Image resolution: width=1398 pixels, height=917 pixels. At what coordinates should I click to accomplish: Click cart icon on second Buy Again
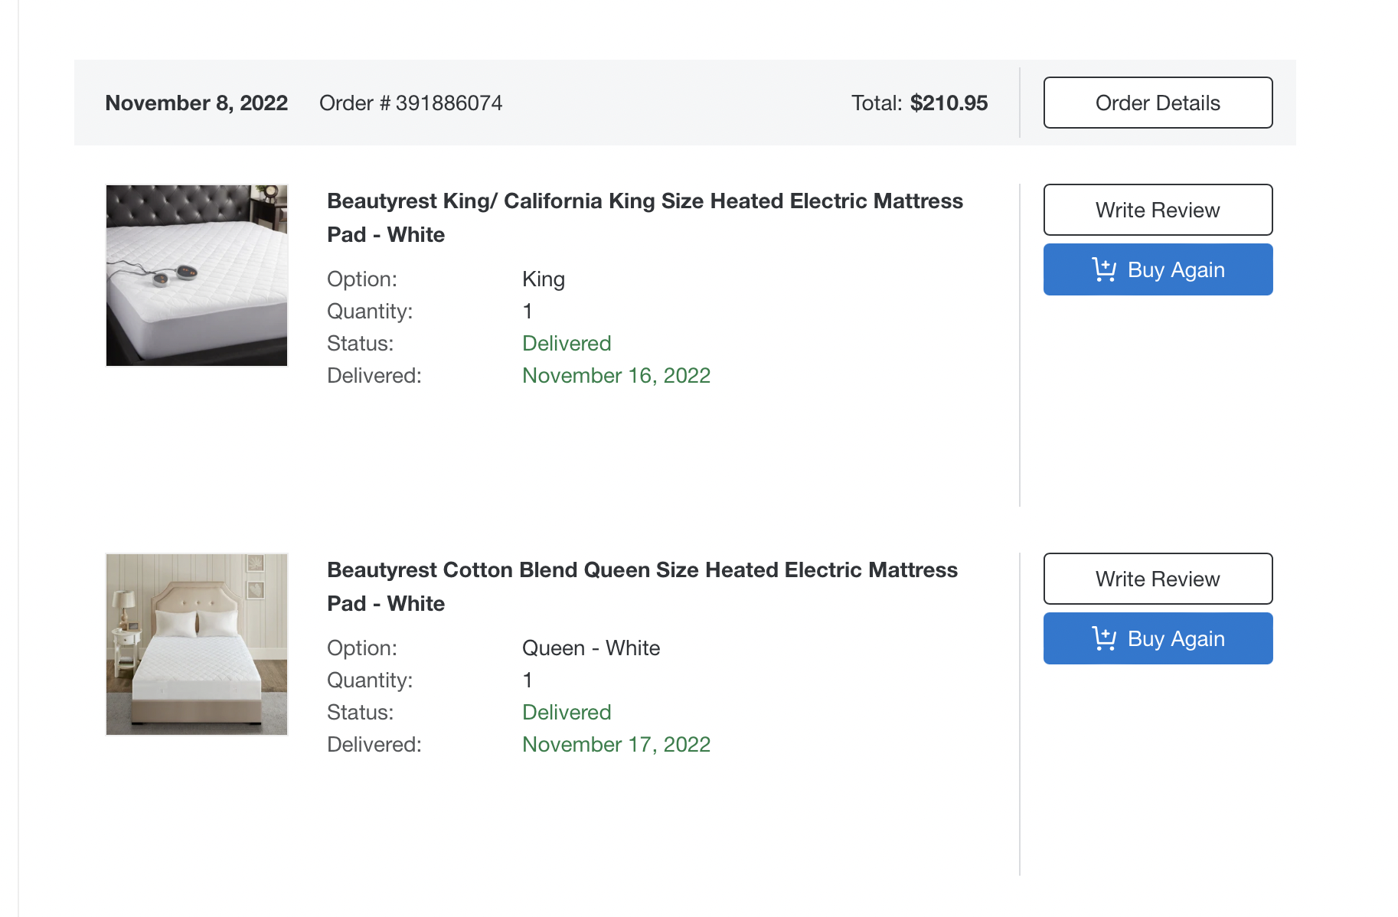[x=1104, y=638]
